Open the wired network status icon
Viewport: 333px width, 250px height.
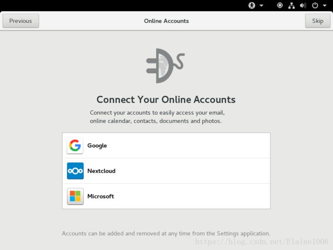292,6
